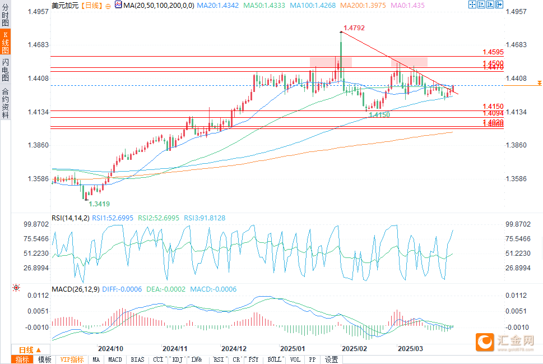543x364 pixels.
Task: Click the exit/export arrow icon
Action: [499, 4]
